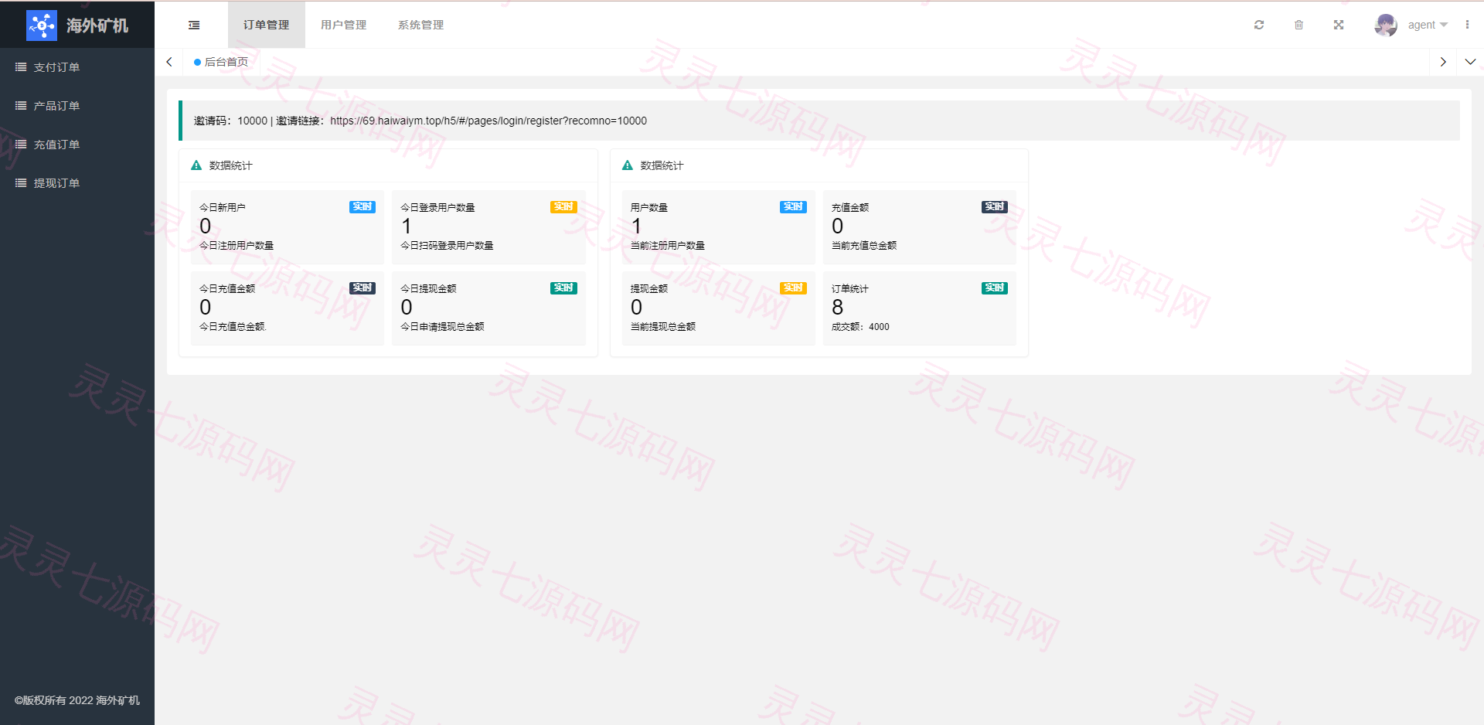Select the 后台首页 tab
The height and width of the screenshot is (725, 1484).
(221, 62)
